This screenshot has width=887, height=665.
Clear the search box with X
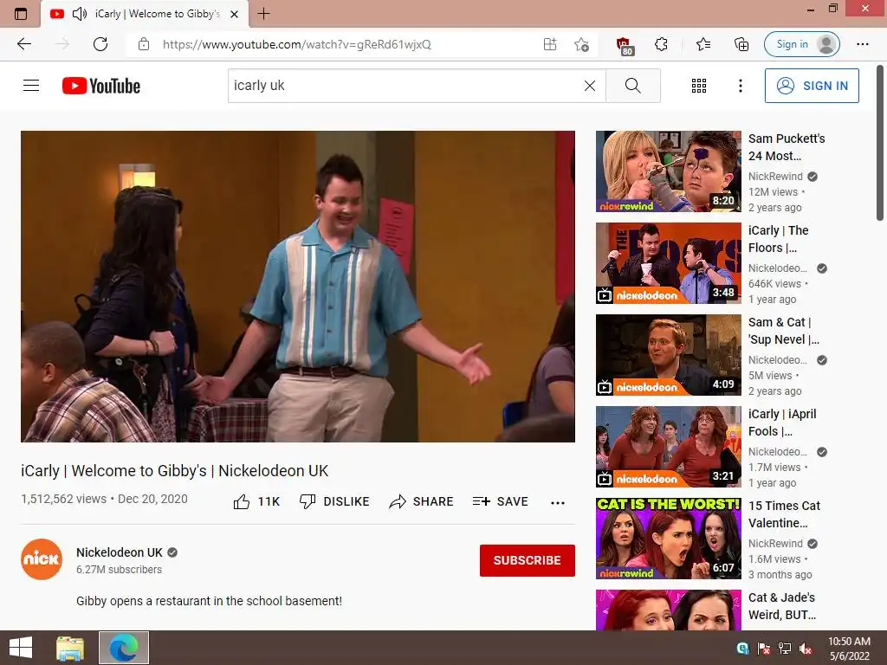tap(589, 86)
